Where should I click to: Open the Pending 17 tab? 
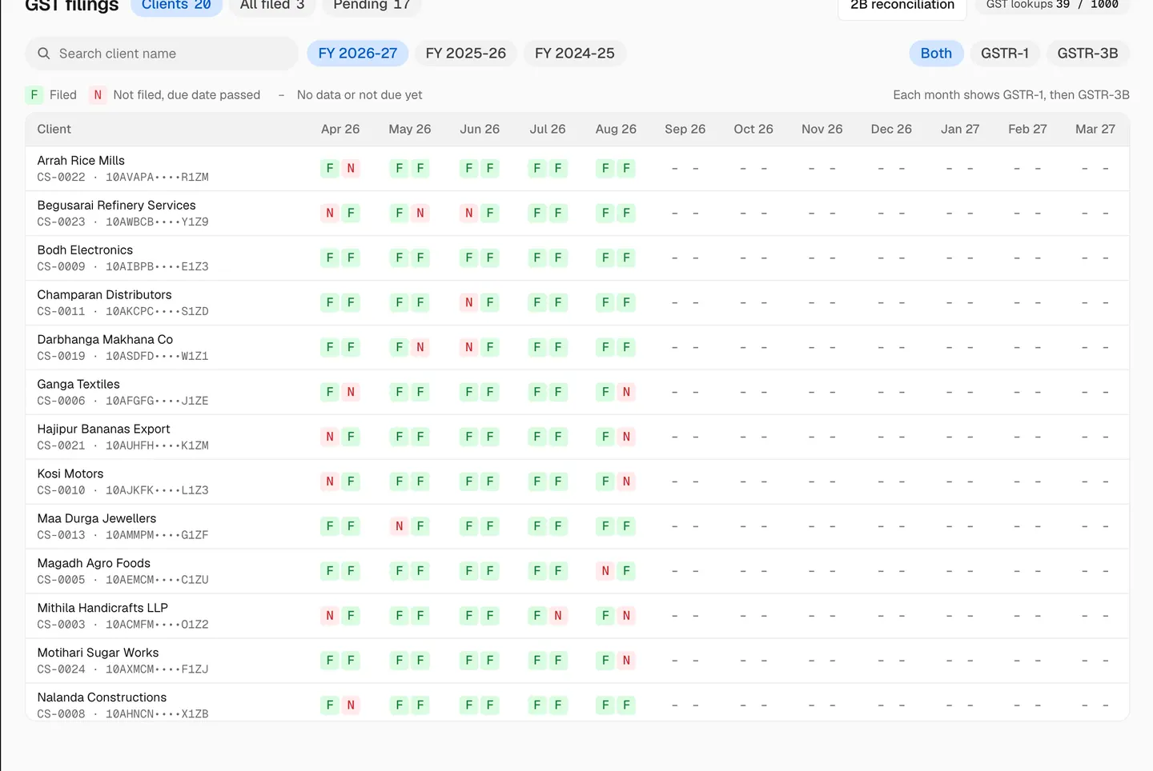[372, 5]
